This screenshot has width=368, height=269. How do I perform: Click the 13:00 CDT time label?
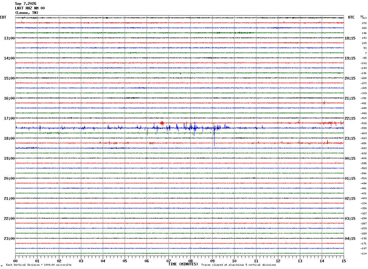coord(9,38)
